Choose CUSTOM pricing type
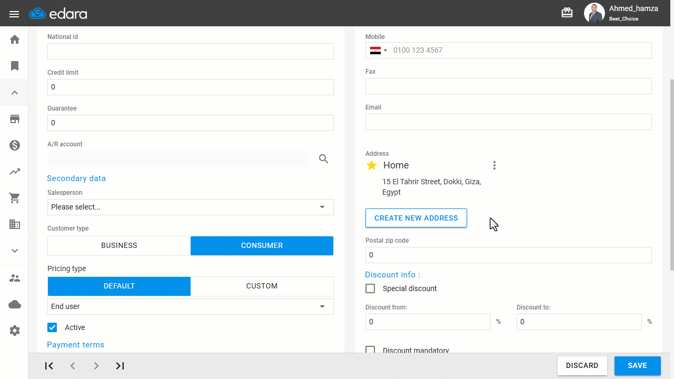This screenshot has width=674, height=379. tap(262, 286)
